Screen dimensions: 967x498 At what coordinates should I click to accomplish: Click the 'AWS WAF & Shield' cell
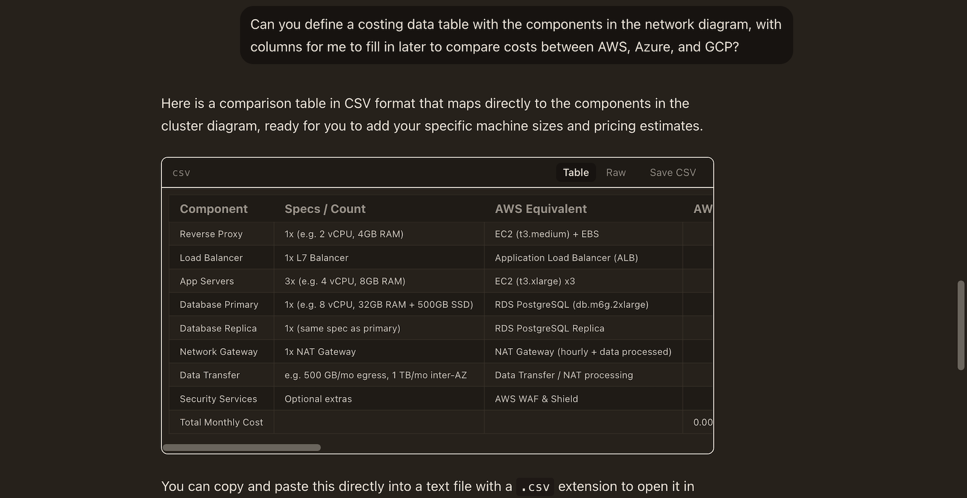[x=584, y=399]
